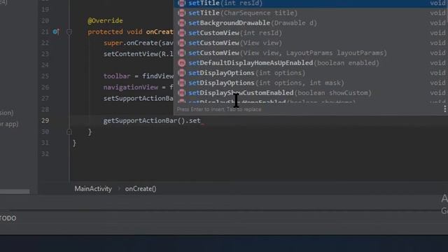
Task: Choose setBackgroundDrawable(Drawable d) suggestion
Action: click(x=311, y=23)
